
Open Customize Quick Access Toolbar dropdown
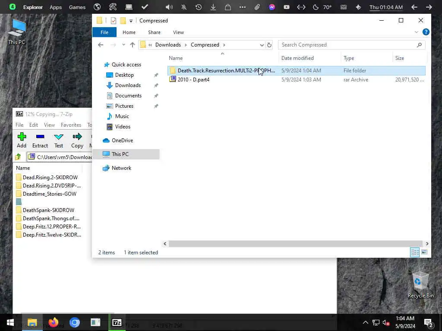pos(131,21)
